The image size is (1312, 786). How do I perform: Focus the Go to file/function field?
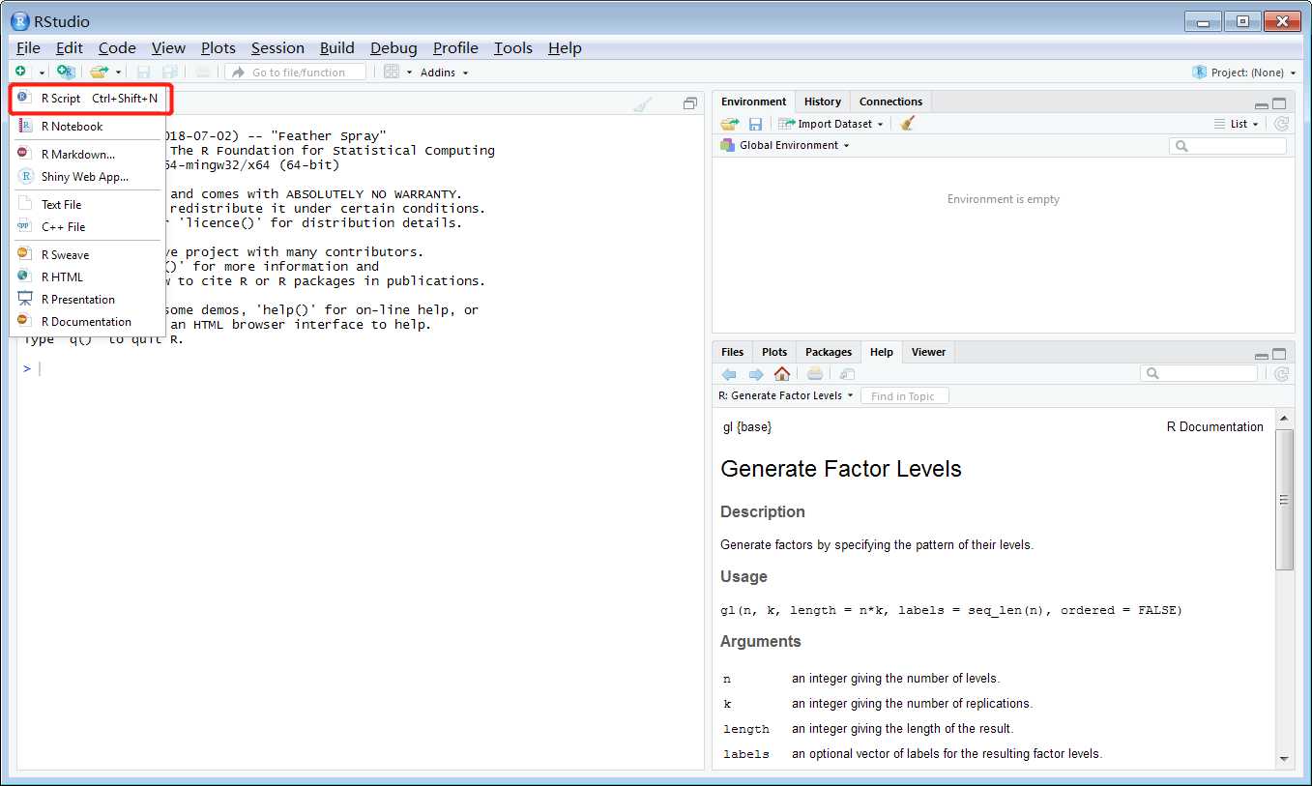pyautogui.click(x=296, y=72)
